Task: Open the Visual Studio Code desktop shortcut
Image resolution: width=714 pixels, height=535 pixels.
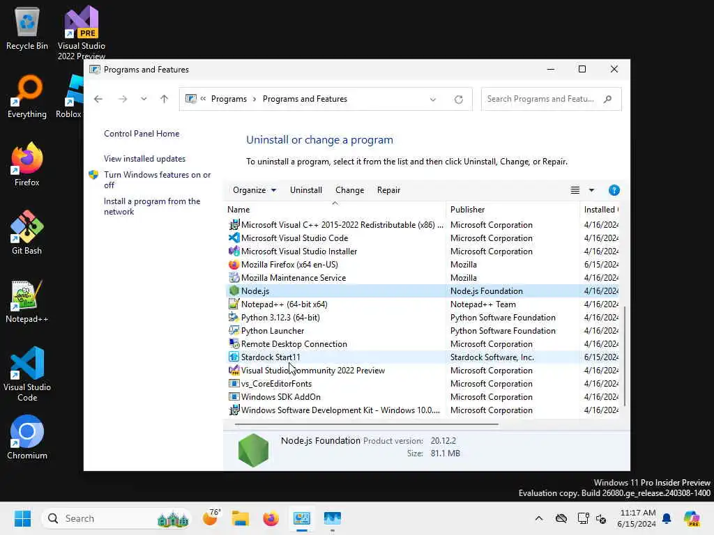Action: tap(27, 374)
